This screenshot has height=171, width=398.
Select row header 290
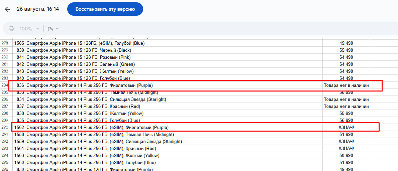pos(5,127)
